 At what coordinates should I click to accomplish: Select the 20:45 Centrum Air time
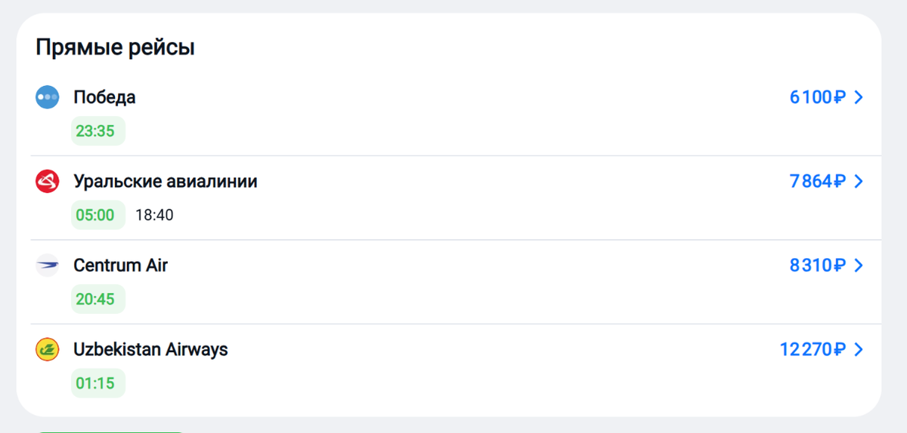click(95, 299)
